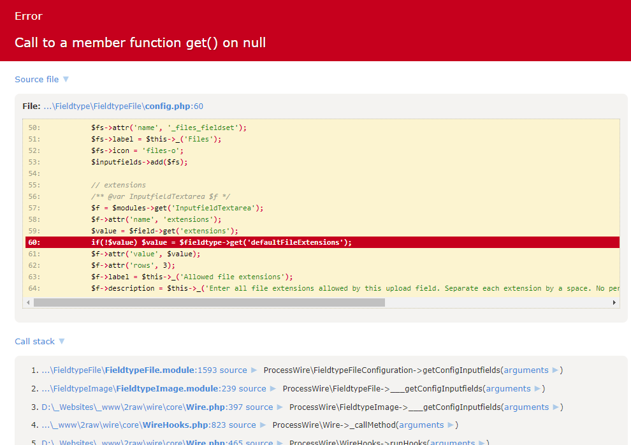Expand source arrow after FieldtypeFile.module:1593
Viewport: 631px width, 445px height.
[254, 370]
